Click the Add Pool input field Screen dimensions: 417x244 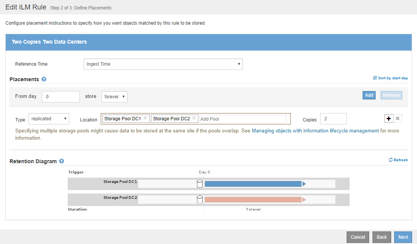[x=243, y=119]
